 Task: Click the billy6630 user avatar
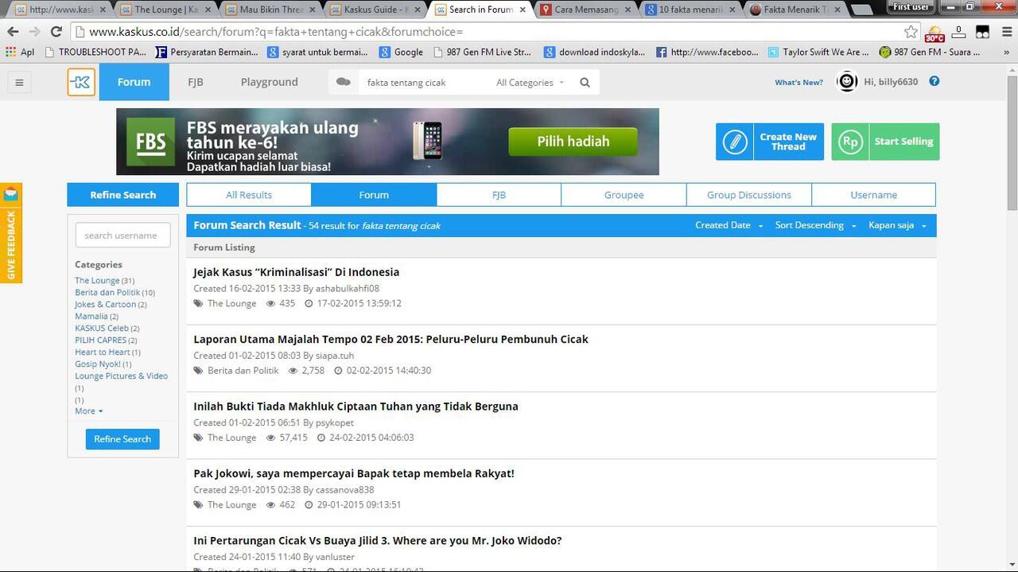click(x=847, y=81)
